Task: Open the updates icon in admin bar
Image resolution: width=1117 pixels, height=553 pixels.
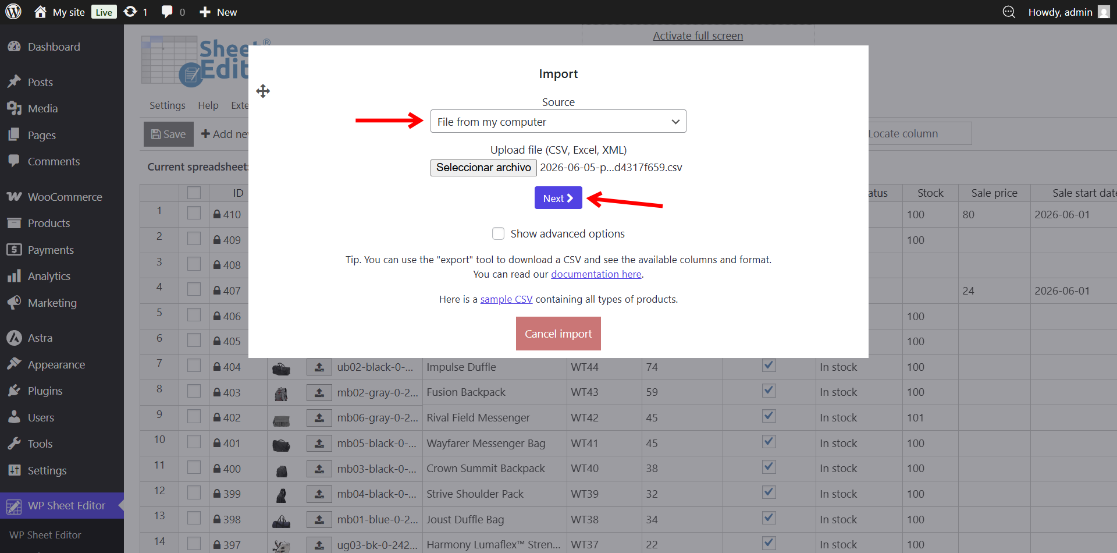Action: (x=130, y=12)
